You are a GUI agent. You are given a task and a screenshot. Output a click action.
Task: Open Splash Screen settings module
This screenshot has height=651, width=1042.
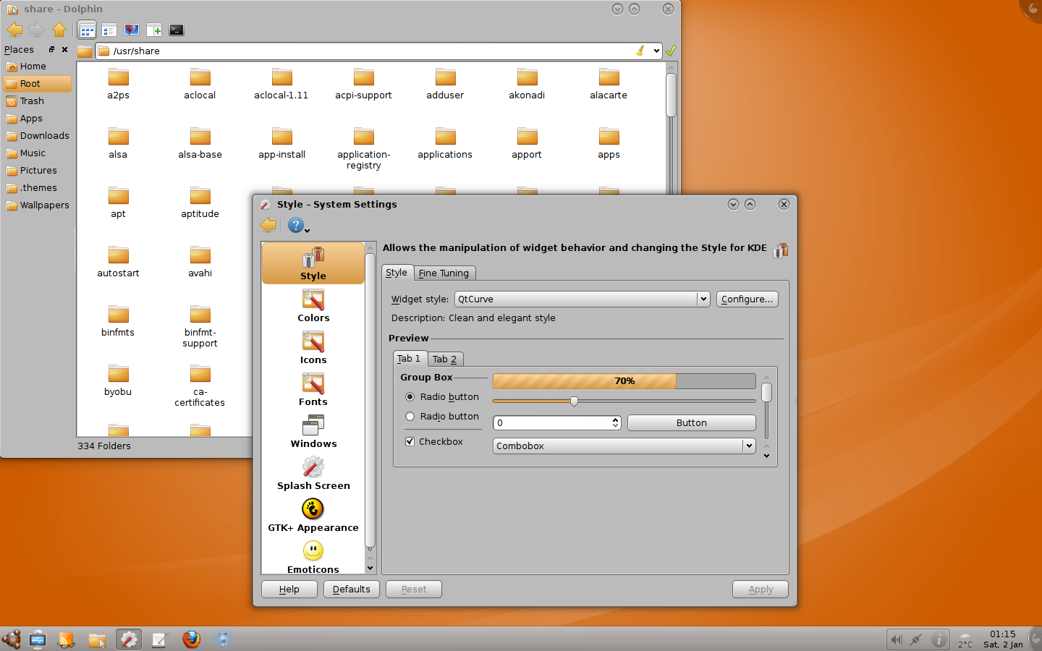pyautogui.click(x=313, y=473)
